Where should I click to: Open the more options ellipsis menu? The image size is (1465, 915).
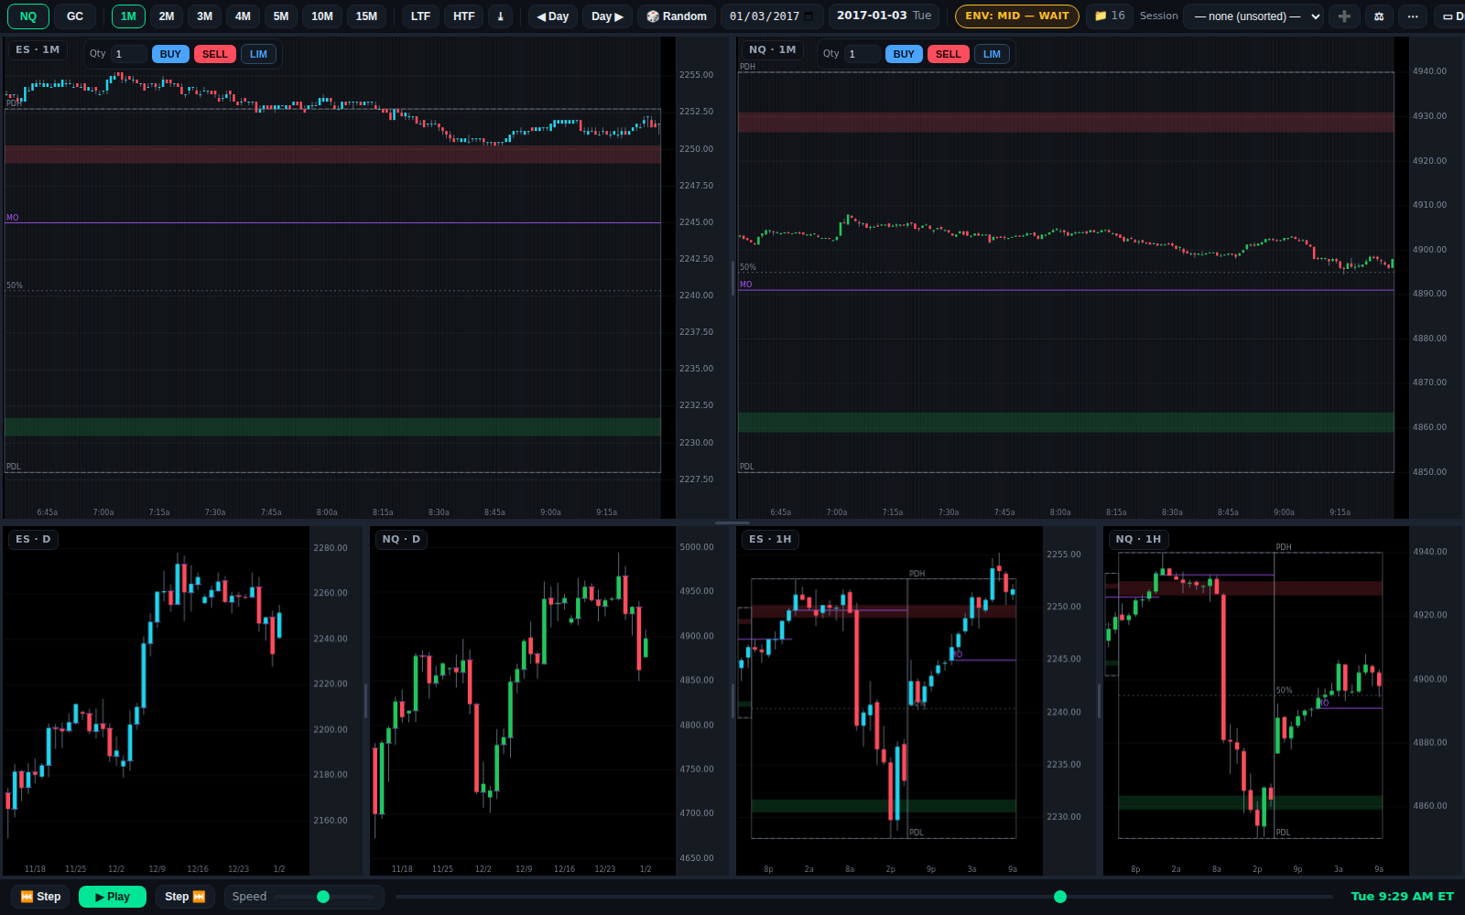pyautogui.click(x=1413, y=16)
